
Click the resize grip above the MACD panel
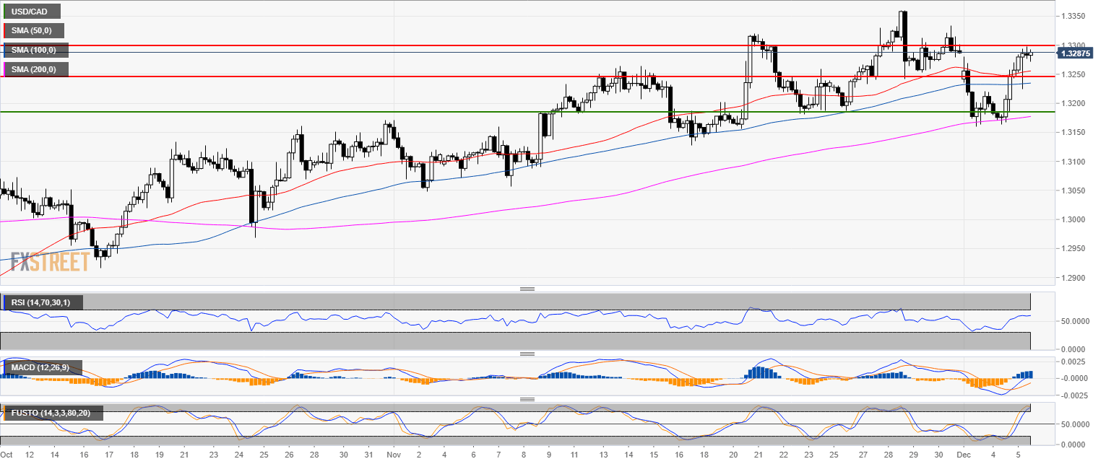tap(527, 354)
